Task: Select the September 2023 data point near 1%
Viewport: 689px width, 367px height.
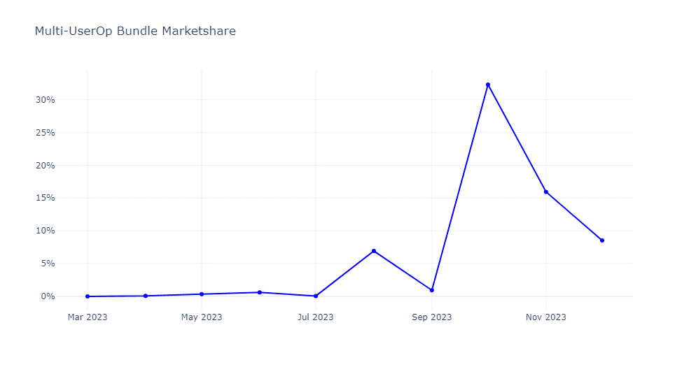Action: click(432, 290)
